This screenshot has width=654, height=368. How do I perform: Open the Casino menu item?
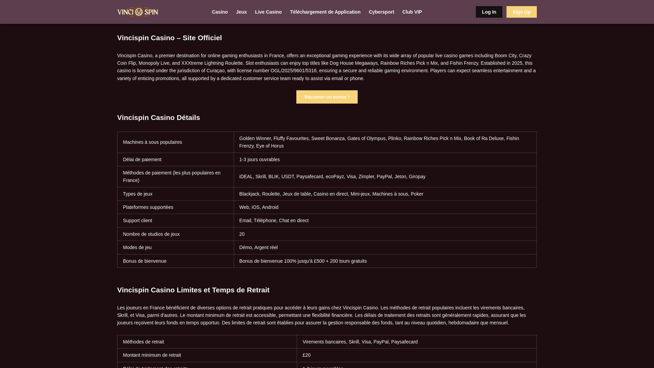(x=220, y=12)
